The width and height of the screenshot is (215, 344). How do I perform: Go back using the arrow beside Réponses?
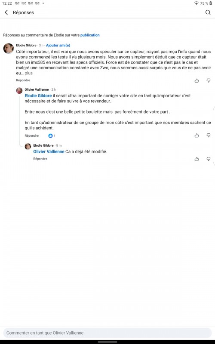point(6,12)
